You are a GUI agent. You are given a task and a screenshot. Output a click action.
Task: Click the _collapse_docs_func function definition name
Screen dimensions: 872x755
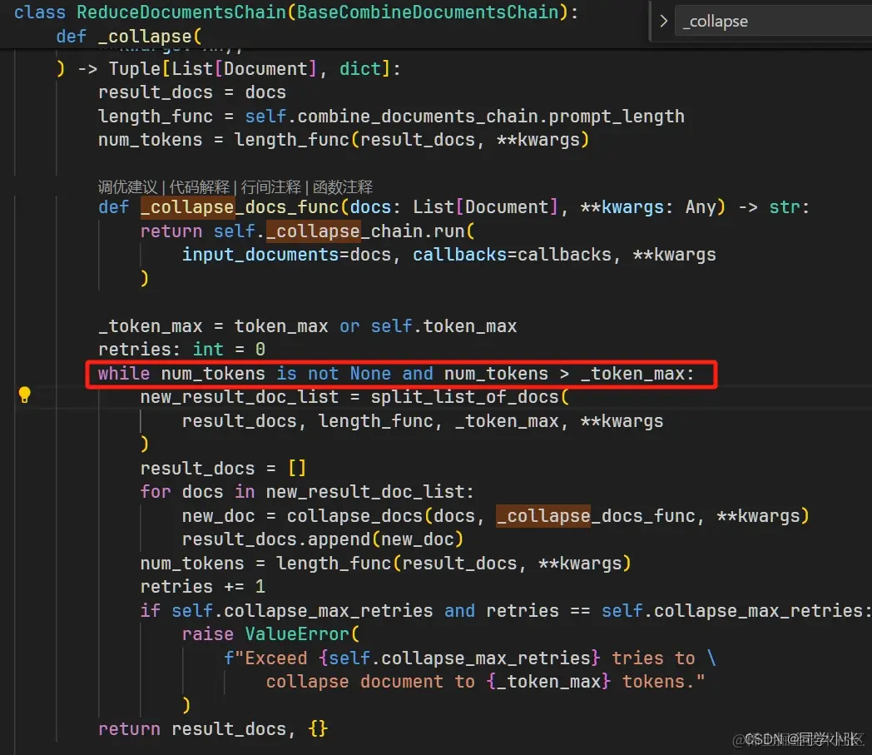click(240, 207)
